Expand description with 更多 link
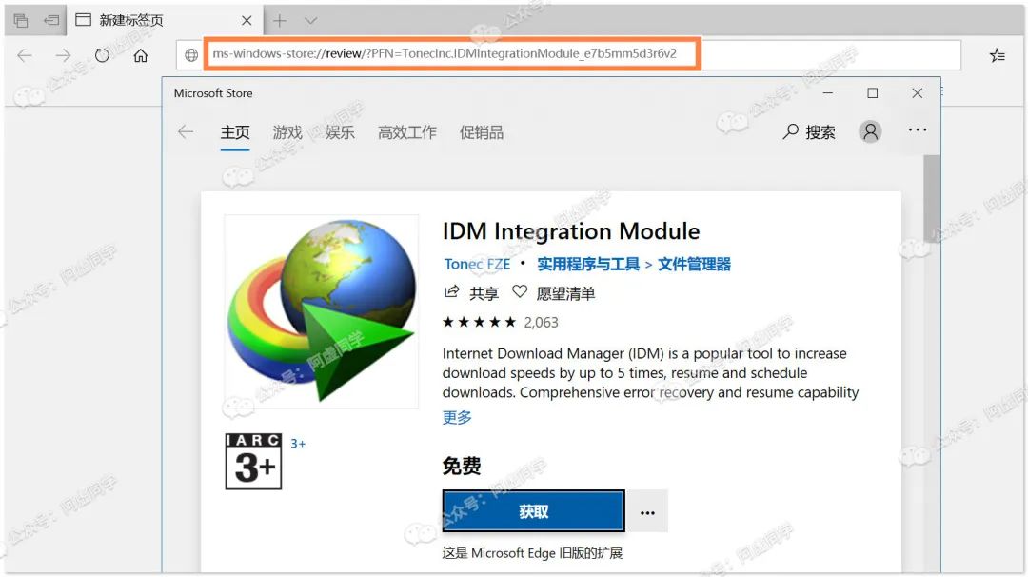Viewport: 1028px width, 577px height. 457,418
